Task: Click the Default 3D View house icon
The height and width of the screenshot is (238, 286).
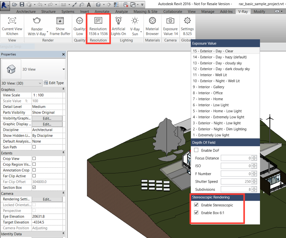Action: click(x=98, y=4)
